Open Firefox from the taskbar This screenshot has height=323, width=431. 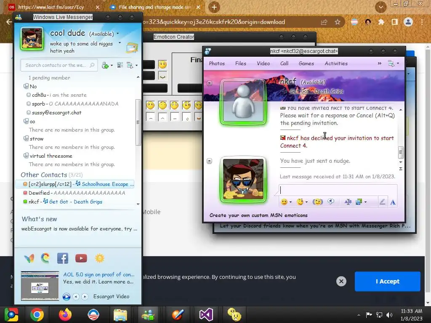click(65, 315)
